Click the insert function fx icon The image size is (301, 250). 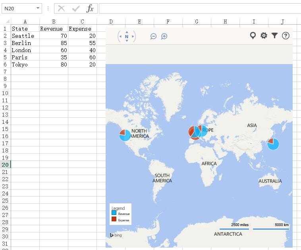pyautogui.click(x=90, y=8)
